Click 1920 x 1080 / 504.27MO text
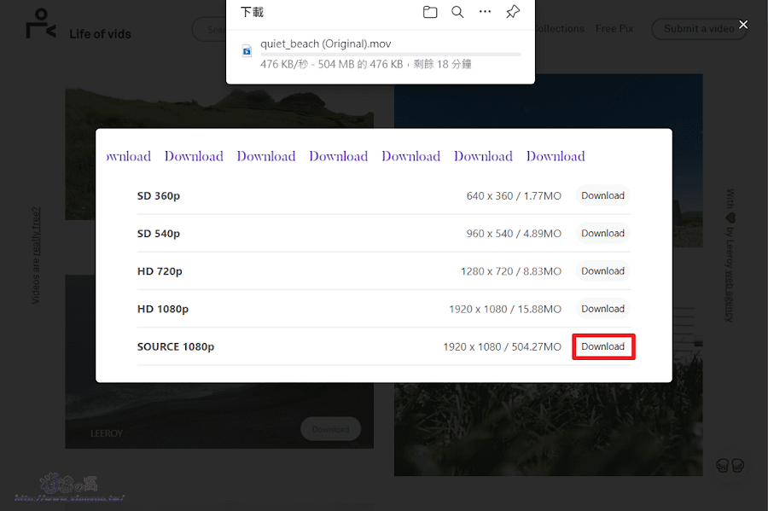 click(502, 346)
